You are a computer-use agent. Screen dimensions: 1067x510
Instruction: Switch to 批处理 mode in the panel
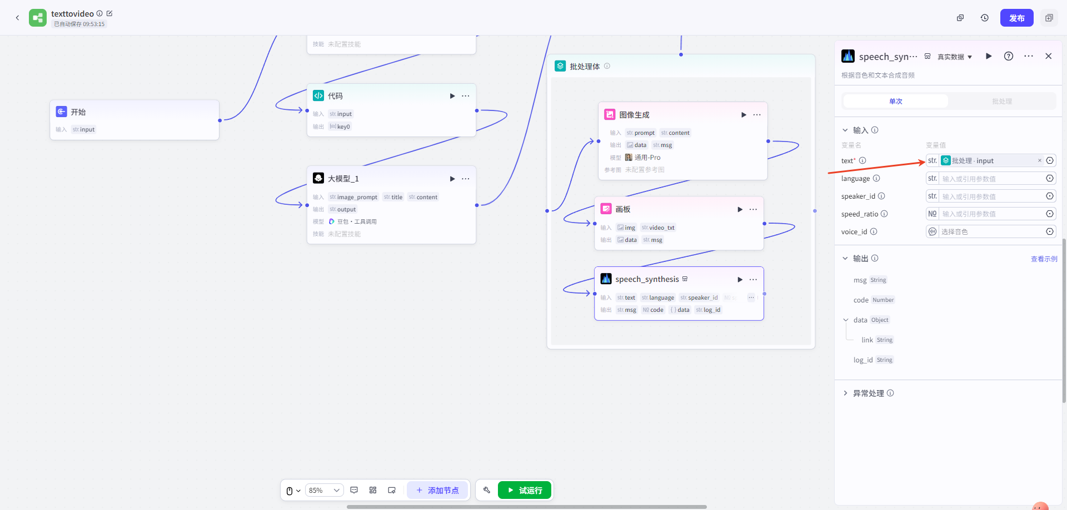click(x=1001, y=101)
